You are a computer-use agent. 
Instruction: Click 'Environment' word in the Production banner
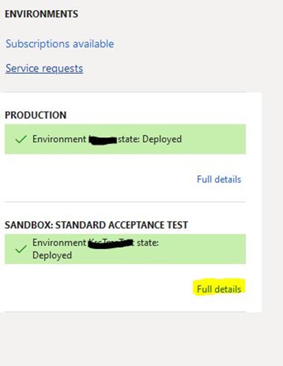pyautogui.click(x=59, y=139)
